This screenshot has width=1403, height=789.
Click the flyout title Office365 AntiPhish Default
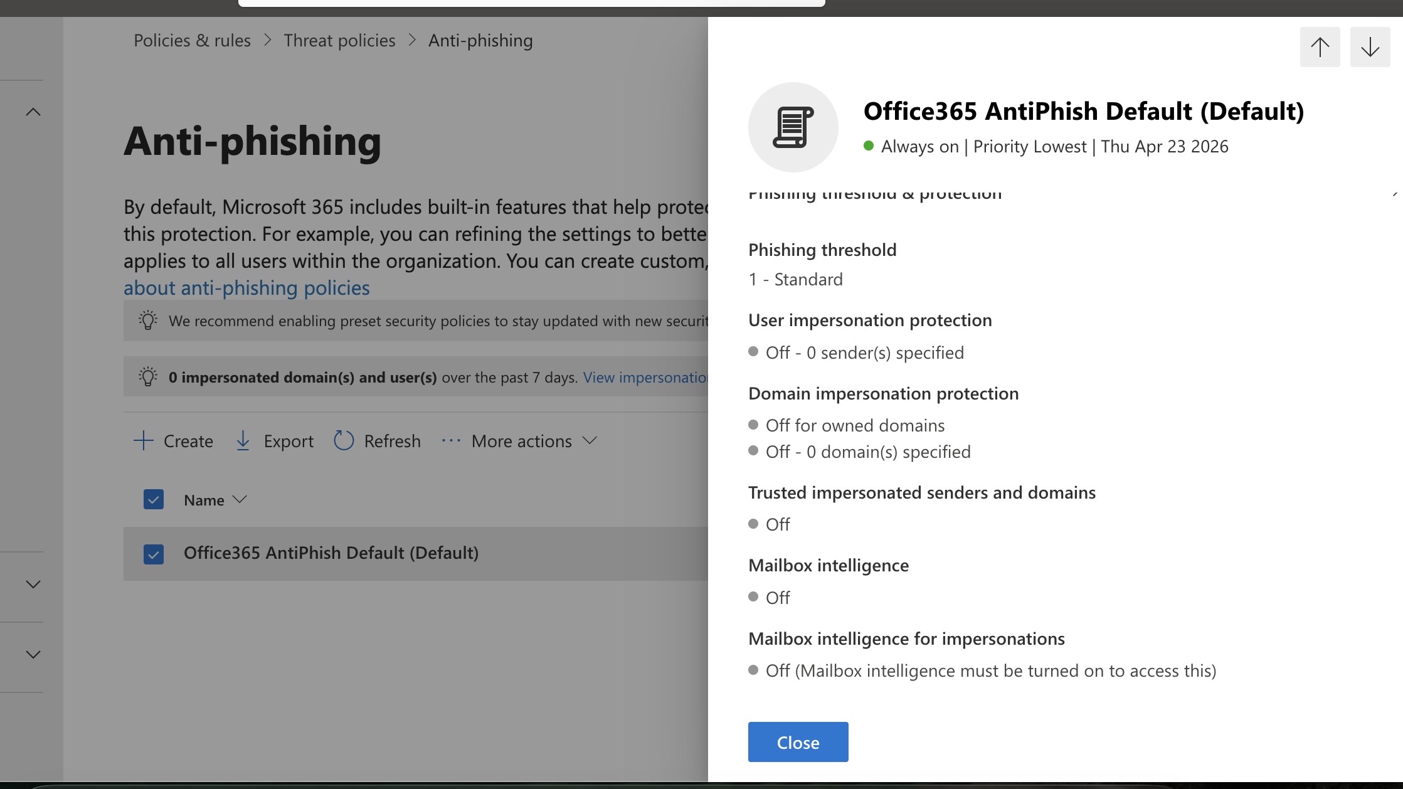click(1084, 111)
